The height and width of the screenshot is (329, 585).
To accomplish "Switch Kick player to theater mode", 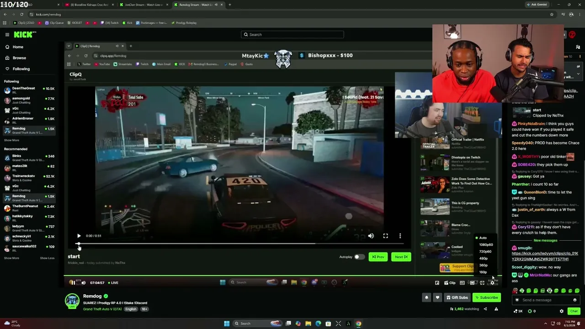I will [x=472, y=283].
